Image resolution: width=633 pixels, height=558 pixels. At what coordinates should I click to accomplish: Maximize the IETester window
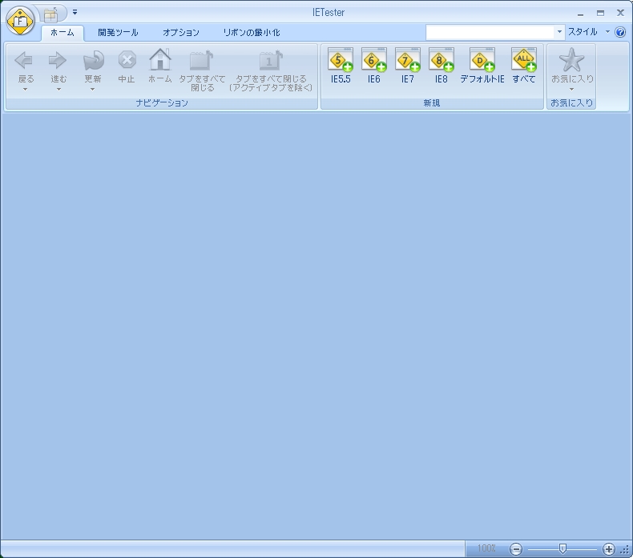pyautogui.click(x=601, y=13)
